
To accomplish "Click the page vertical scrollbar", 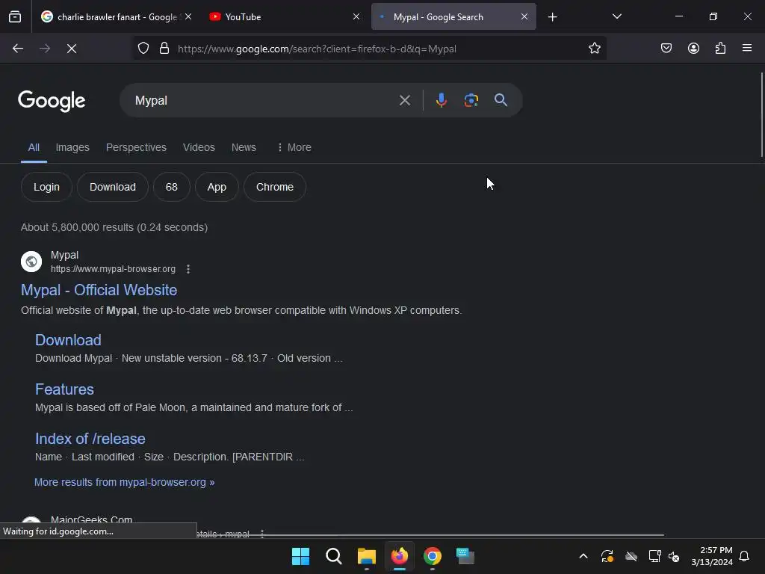I will [761, 114].
